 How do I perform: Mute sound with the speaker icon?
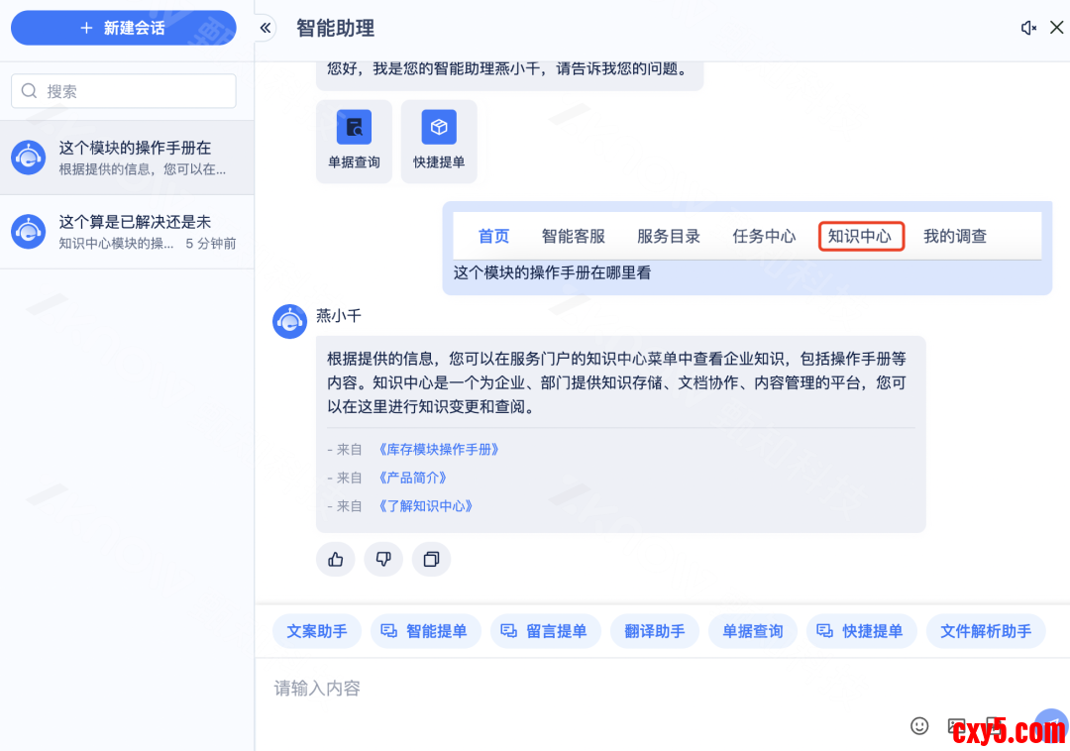(x=1028, y=28)
